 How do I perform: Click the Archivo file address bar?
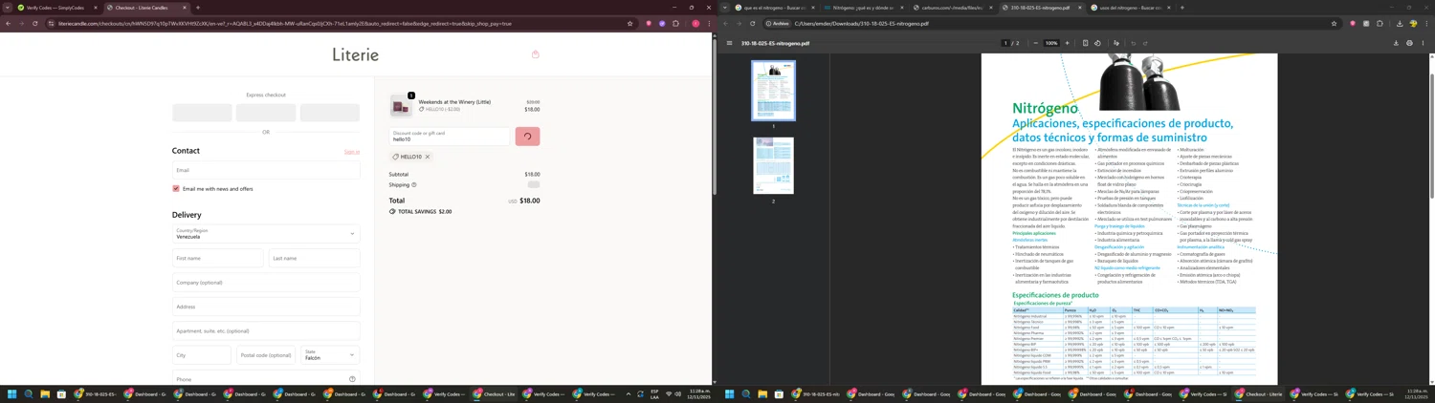tap(1052, 24)
